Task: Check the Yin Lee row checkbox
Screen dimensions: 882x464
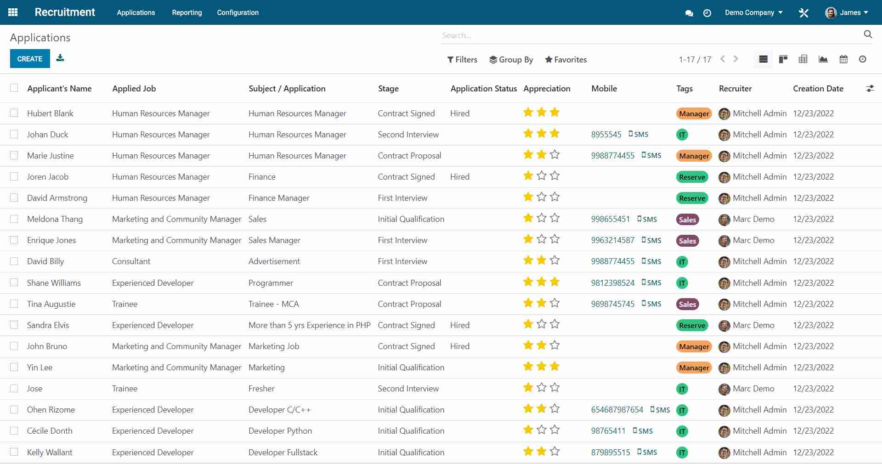Action: 14,367
